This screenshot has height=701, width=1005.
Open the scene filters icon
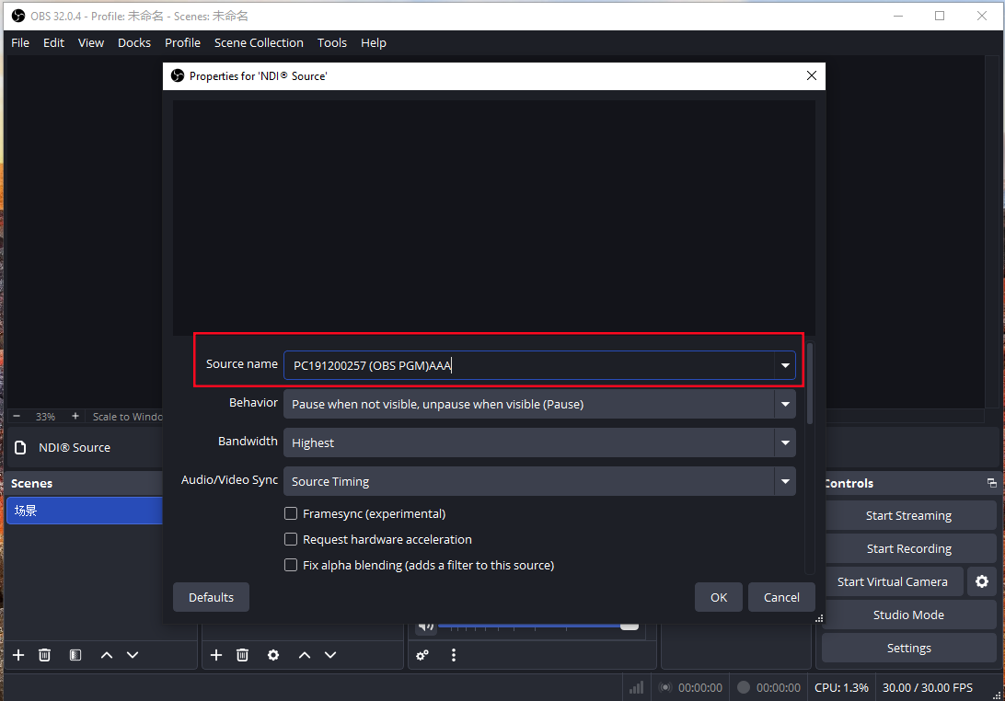point(75,655)
